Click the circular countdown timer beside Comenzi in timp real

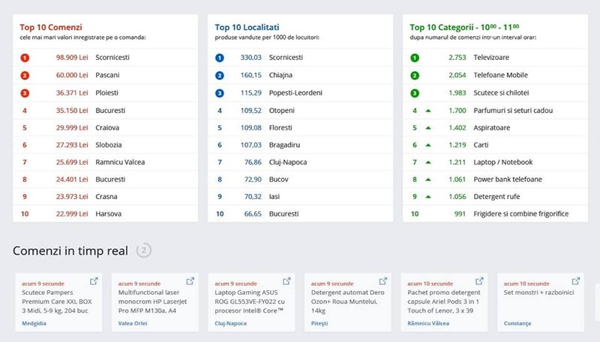[x=144, y=251]
